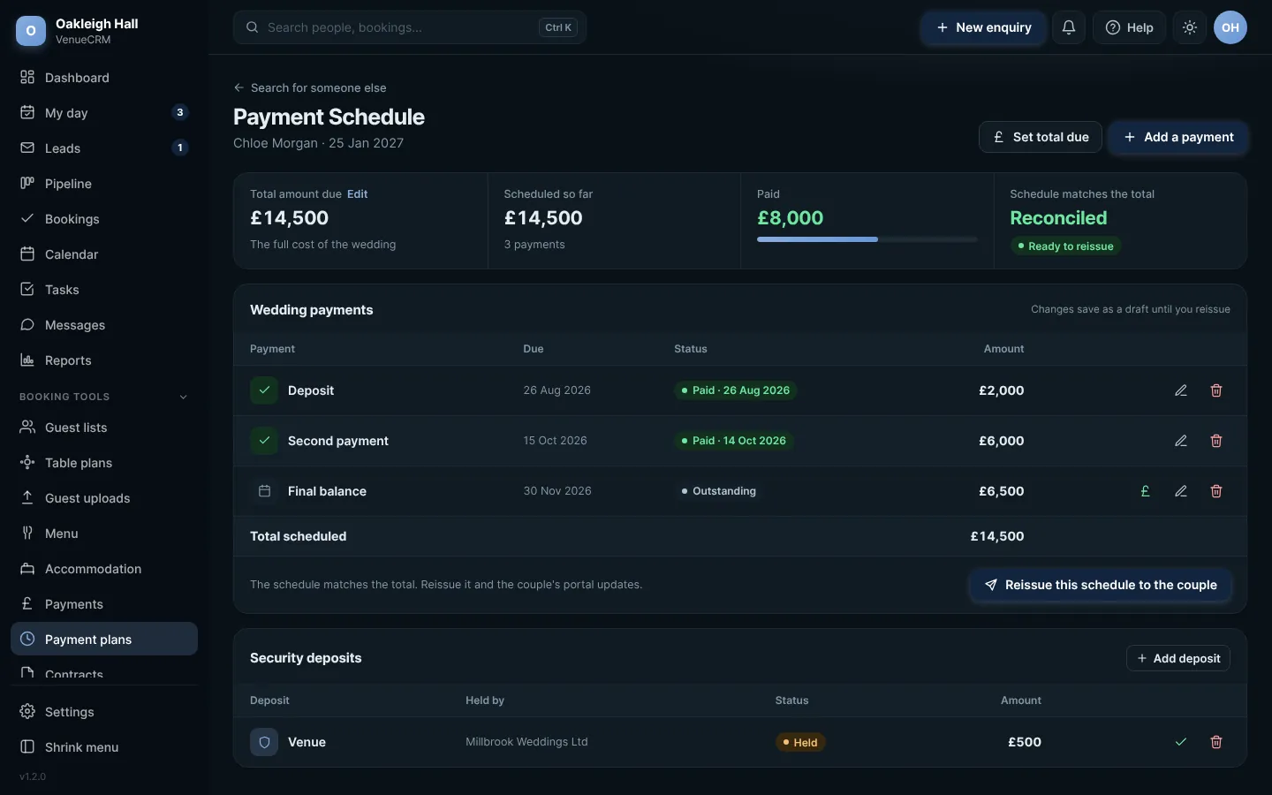Click the Outstanding status badge
This screenshot has height=795, width=1272.
(x=718, y=491)
